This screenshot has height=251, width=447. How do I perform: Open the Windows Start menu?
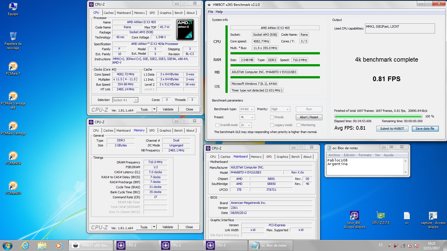[8, 245]
